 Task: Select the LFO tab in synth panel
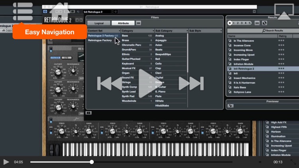(66, 57)
